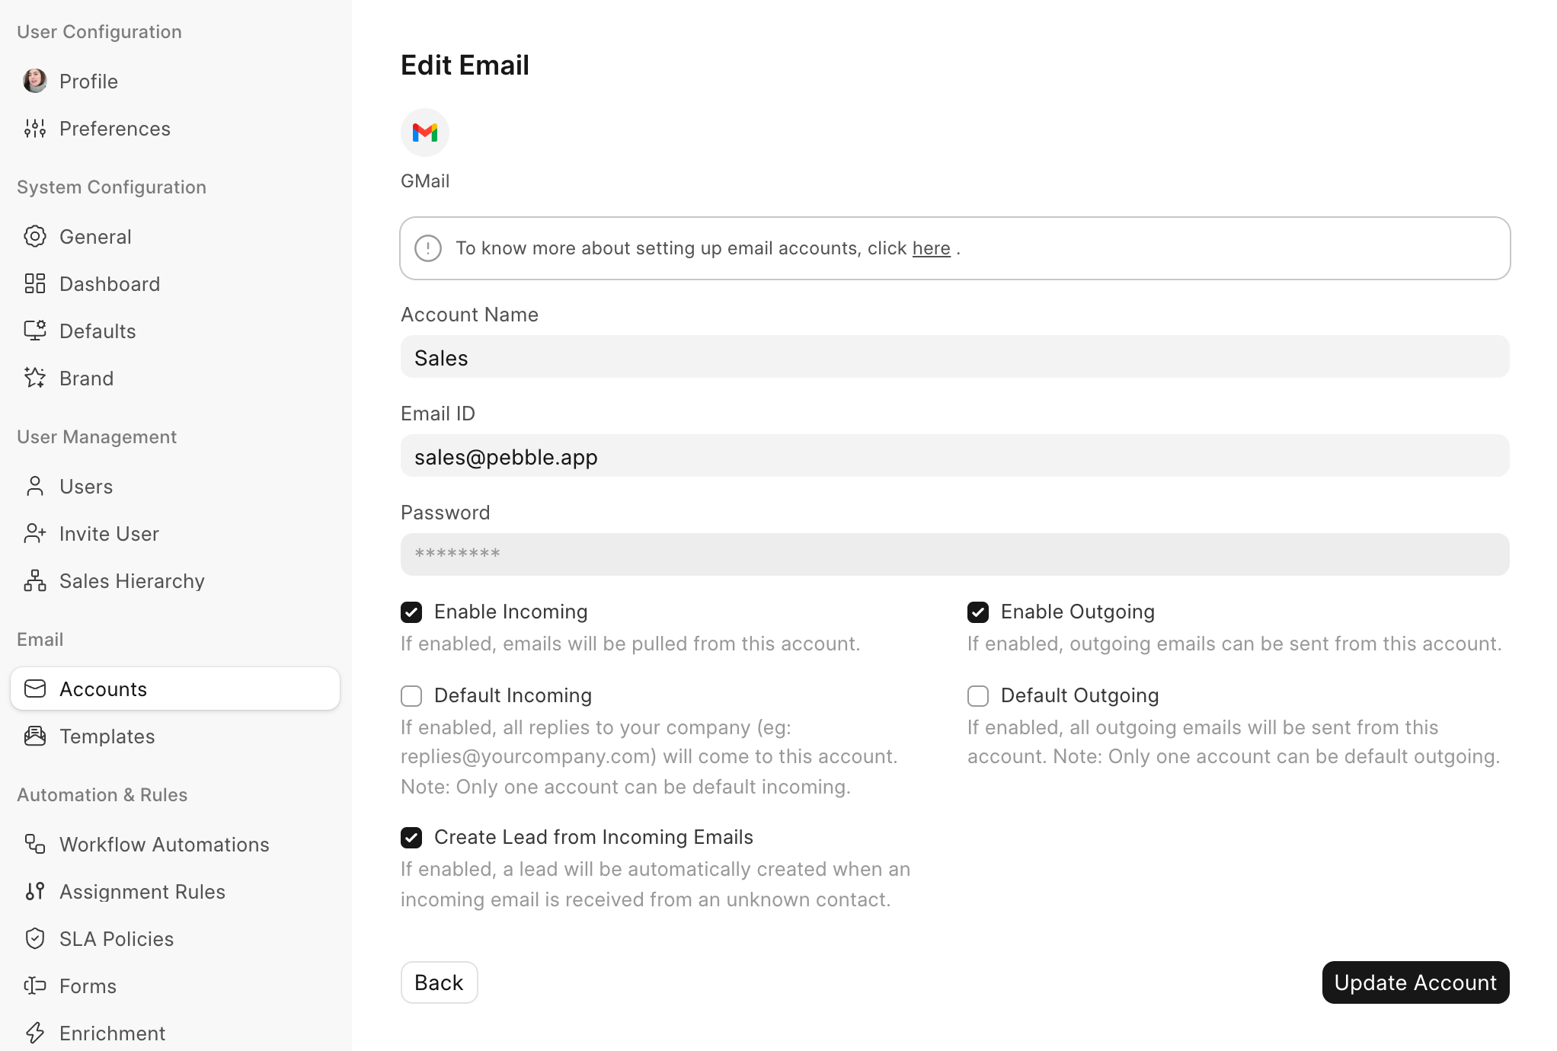Go to the Preferences section
Viewport: 1557px width, 1051px height.
(x=175, y=128)
